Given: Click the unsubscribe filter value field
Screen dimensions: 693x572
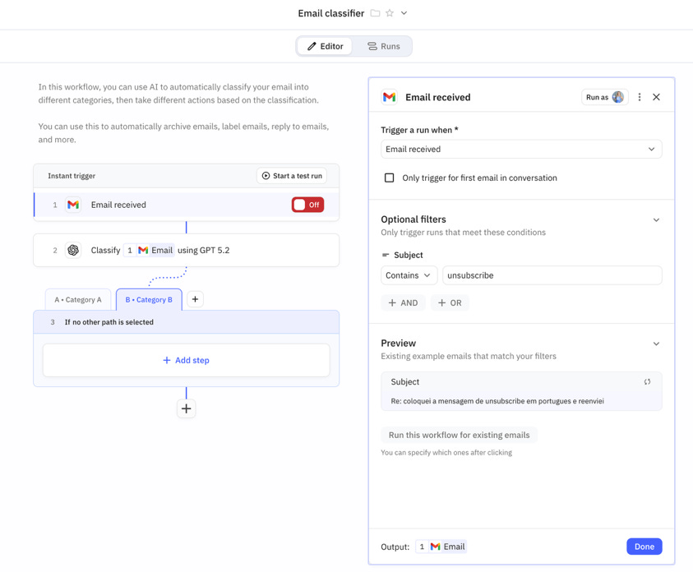Looking at the screenshot, I should pyautogui.click(x=552, y=275).
